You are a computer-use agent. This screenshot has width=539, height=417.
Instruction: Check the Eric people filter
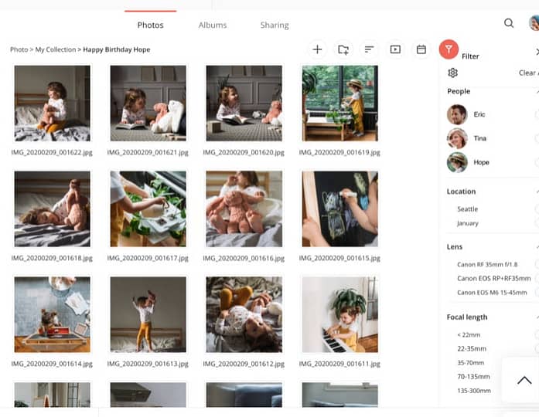(537, 114)
